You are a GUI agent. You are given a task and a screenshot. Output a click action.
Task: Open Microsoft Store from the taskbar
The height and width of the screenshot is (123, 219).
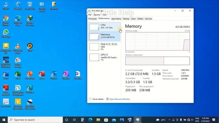pyautogui.click(x=106, y=120)
